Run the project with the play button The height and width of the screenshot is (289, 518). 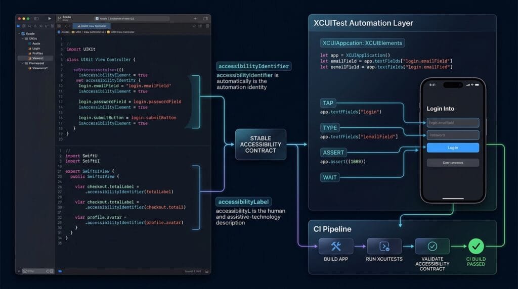[50, 19]
